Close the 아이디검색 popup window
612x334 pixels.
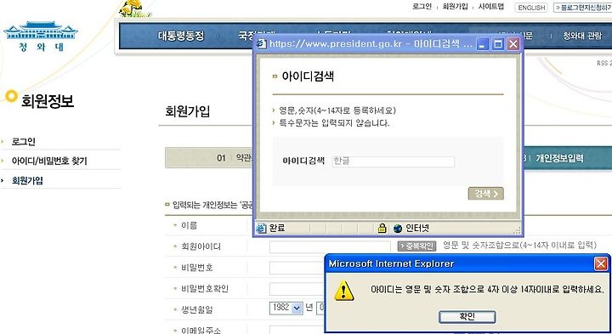pyautogui.click(x=513, y=43)
